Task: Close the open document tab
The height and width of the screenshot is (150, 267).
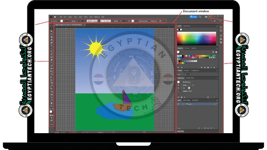Action: tap(85, 25)
